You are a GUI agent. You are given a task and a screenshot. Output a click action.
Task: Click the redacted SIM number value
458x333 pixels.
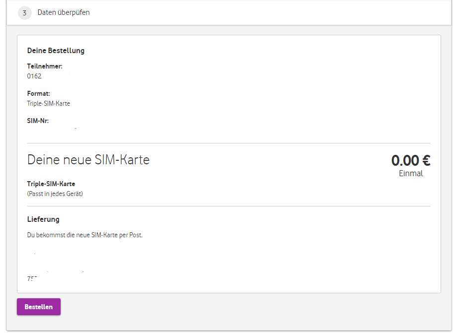point(52,129)
